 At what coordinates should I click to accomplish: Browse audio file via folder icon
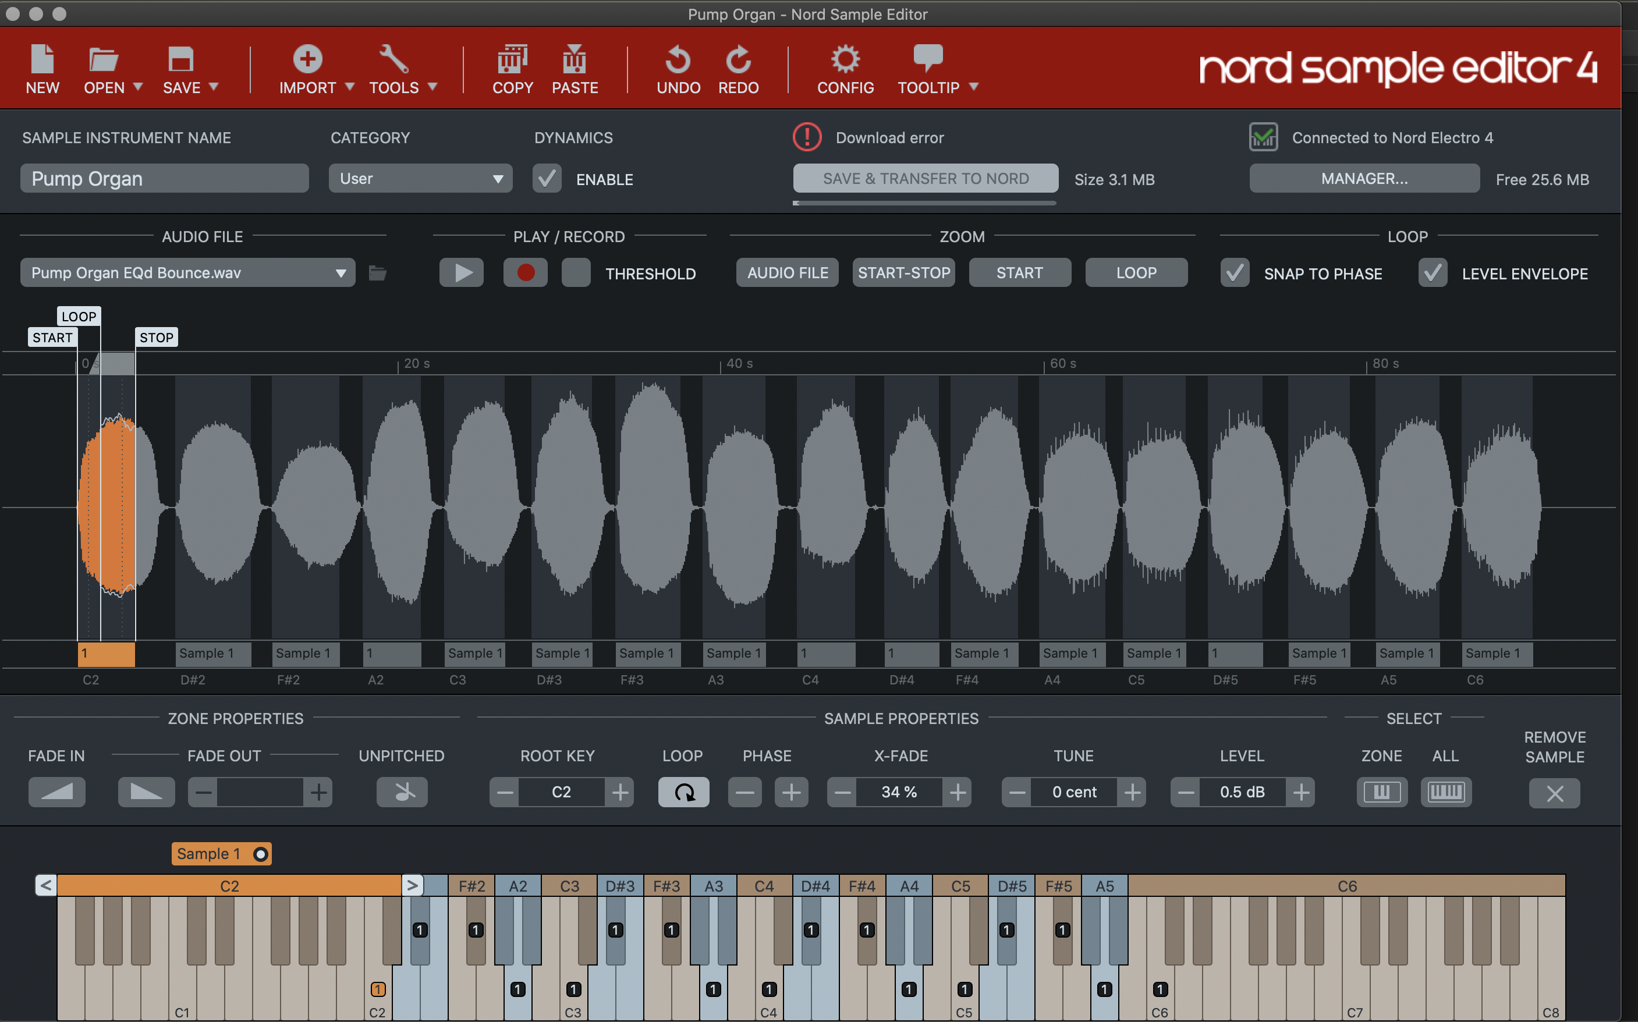click(x=377, y=273)
